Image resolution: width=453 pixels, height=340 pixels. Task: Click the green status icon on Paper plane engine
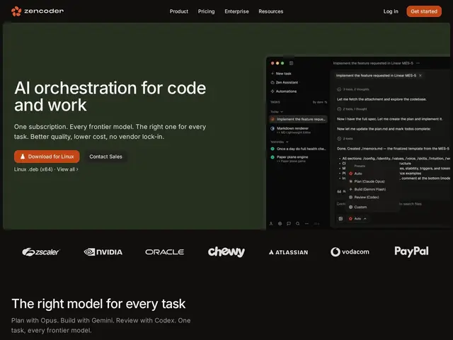[273, 157]
